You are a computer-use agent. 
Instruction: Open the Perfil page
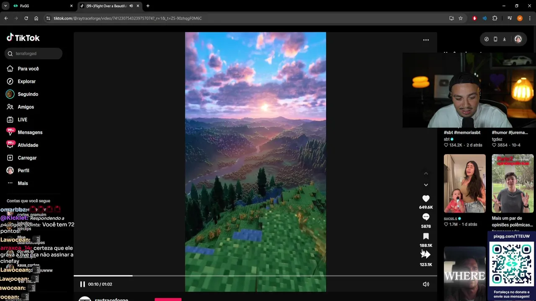point(23,171)
